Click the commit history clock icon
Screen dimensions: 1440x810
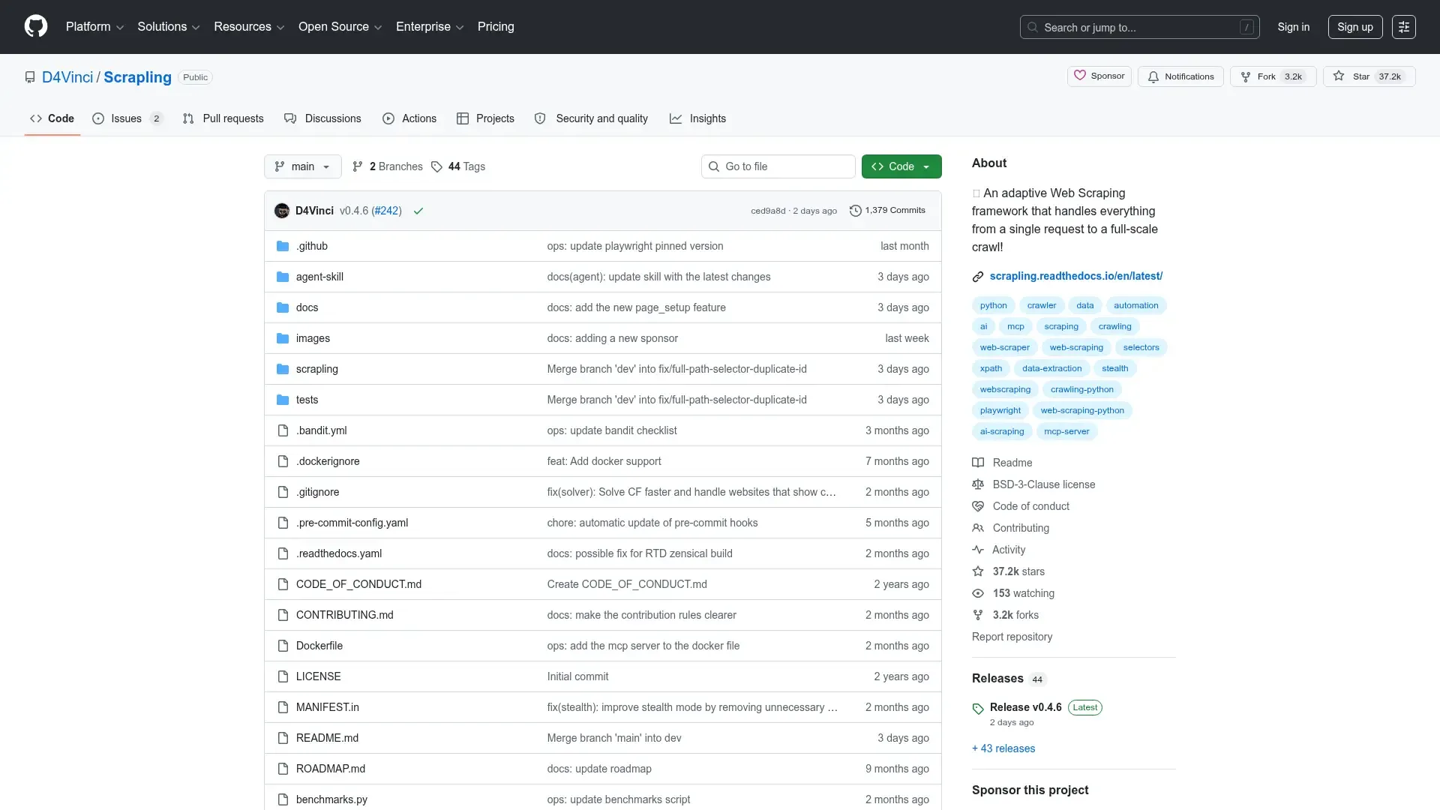pyautogui.click(x=855, y=211)
